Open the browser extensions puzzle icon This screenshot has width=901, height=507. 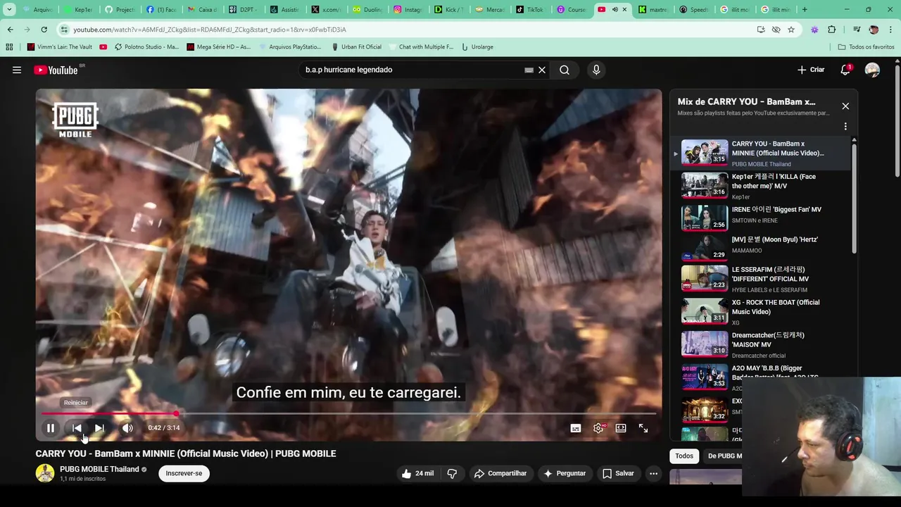832,30
